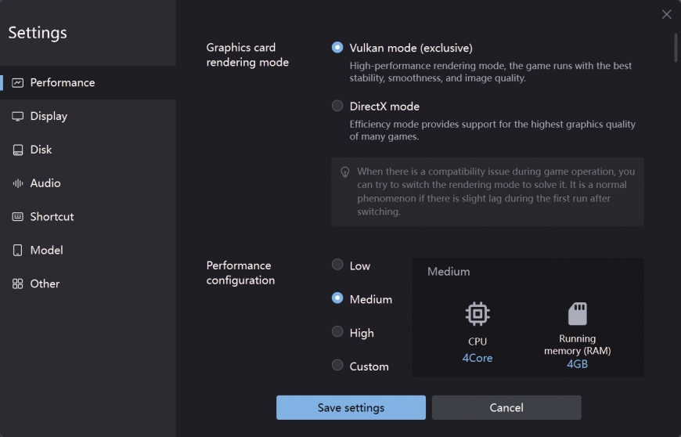Click the Model phone icon
This screenshot has height=437, width=681.
pos(18,250)
